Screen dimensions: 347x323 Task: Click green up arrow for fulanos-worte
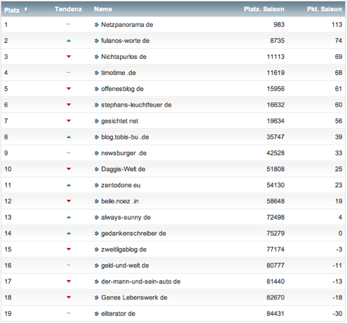pyautogui.click(x=69, y=41)
